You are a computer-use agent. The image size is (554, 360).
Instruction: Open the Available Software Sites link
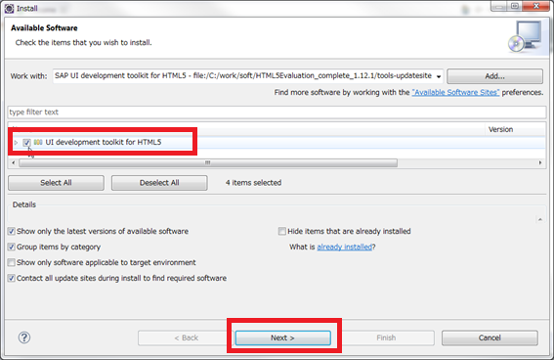pos(455,92)
